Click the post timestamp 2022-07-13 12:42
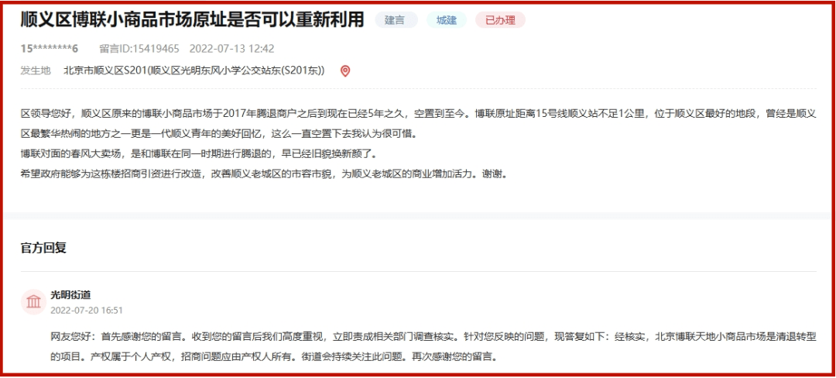Image resolution: width=836 pixels, height=378 pixels. point(232,49)
